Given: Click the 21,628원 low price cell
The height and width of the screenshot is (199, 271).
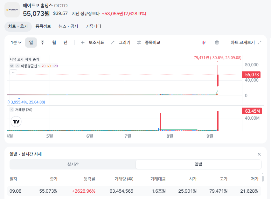Looking at the screenshot, I should point(249,191).
